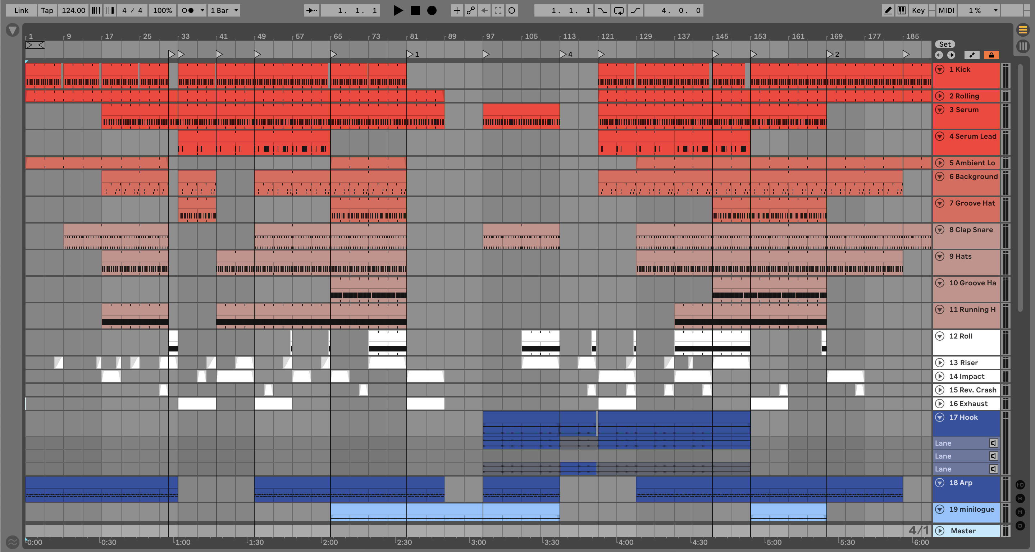1035x552 pixels.
Task: Toggle computer MIDI keyboard icon
Action: 902,10
